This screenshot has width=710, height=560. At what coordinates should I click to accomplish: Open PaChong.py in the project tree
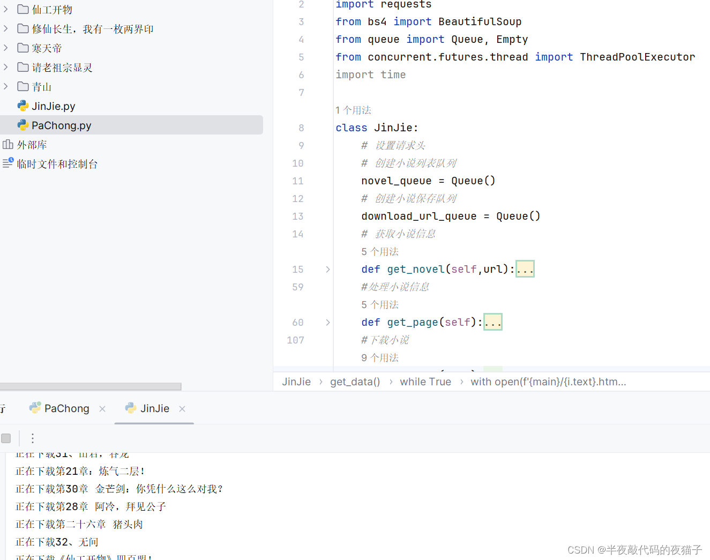click(x=61, y=125)
